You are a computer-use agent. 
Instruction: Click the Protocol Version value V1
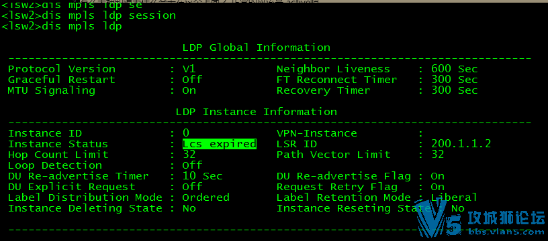[189, 68]
